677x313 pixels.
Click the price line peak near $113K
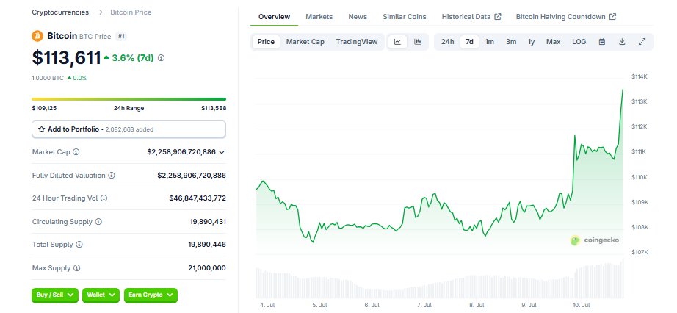coord(623,90)
